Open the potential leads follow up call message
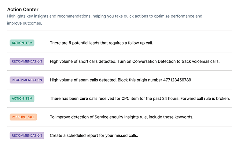 click(101, 43)
